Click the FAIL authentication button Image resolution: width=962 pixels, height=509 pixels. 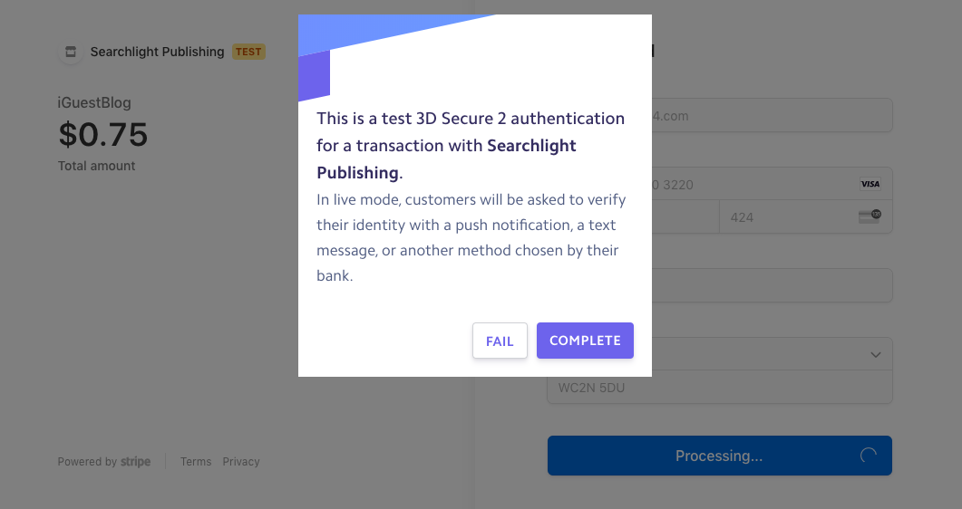pos(500,341)
